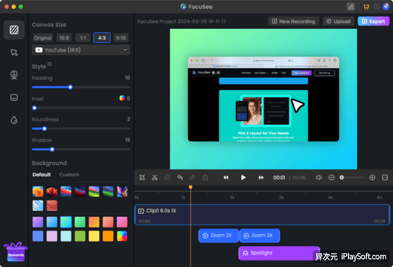Open the cursor settings sidebar icon
Screen dimensions: 393x267
(x=14, y=53)
